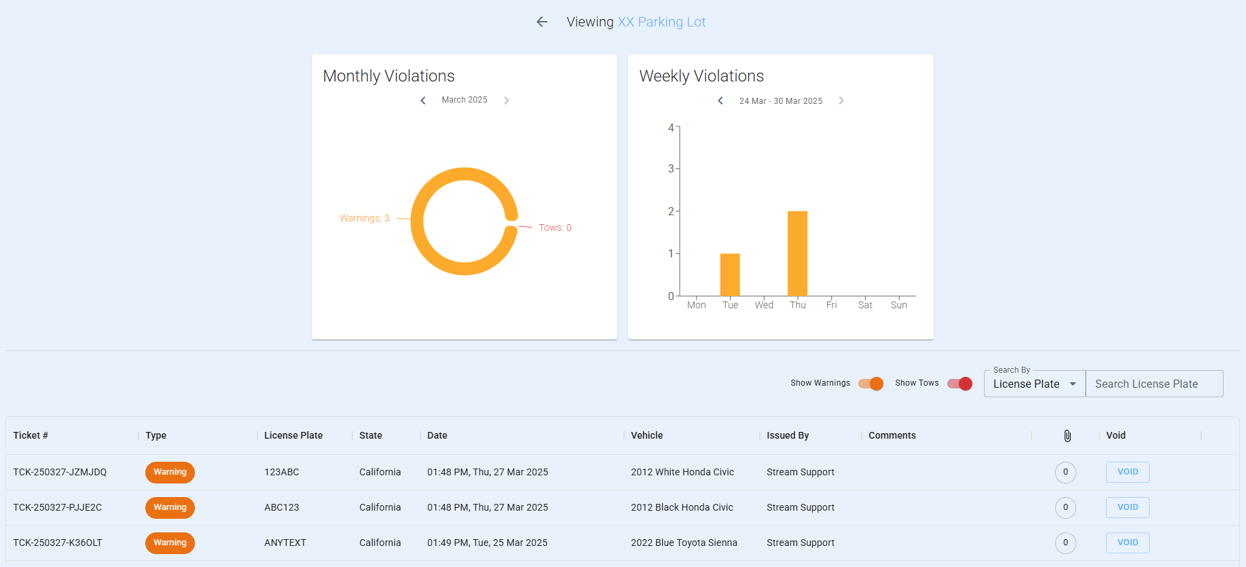Open the Search By License Plate dropdown

pos(1034,384)
